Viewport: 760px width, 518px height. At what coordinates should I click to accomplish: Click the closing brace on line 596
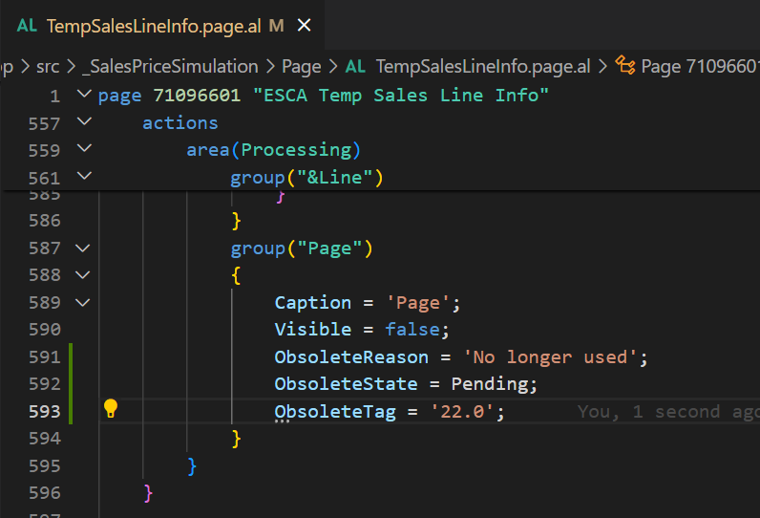tap(148, 493)
